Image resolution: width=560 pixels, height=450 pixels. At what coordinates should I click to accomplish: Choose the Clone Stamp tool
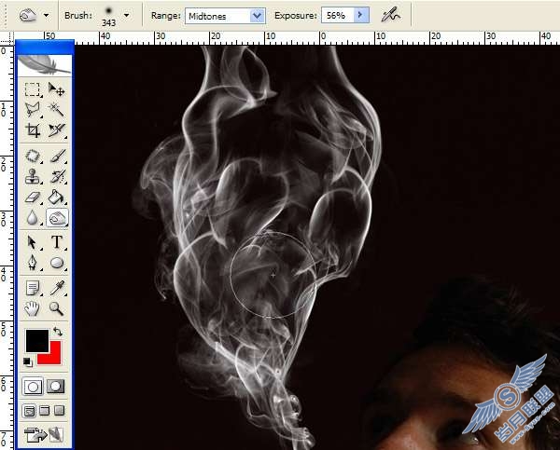tap(33, 176)
